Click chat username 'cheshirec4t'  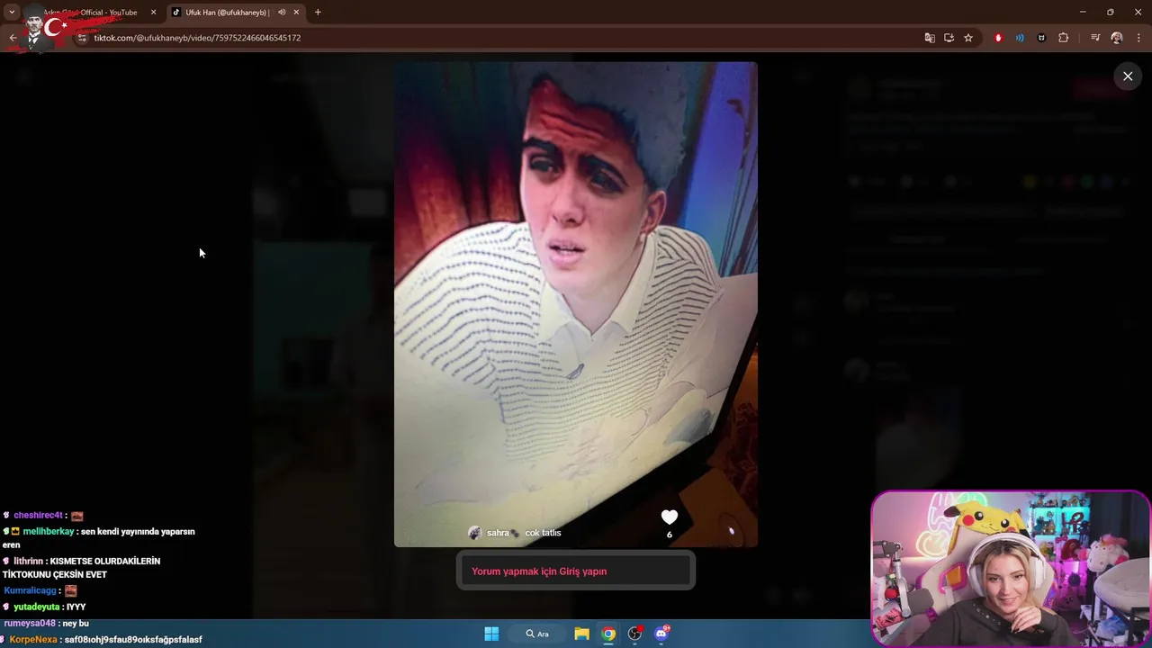[39, 516]
